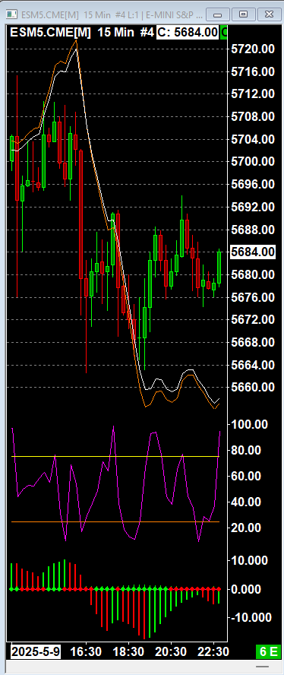Viewport: 284px width, 675px height.
Task: Click the 5720.00 price scale value
Action: (x=253, y=49)
